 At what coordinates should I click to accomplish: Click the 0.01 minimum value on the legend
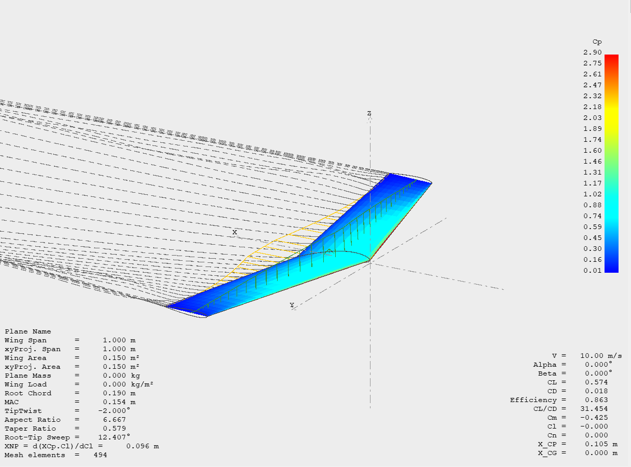(x=592, y=271)
